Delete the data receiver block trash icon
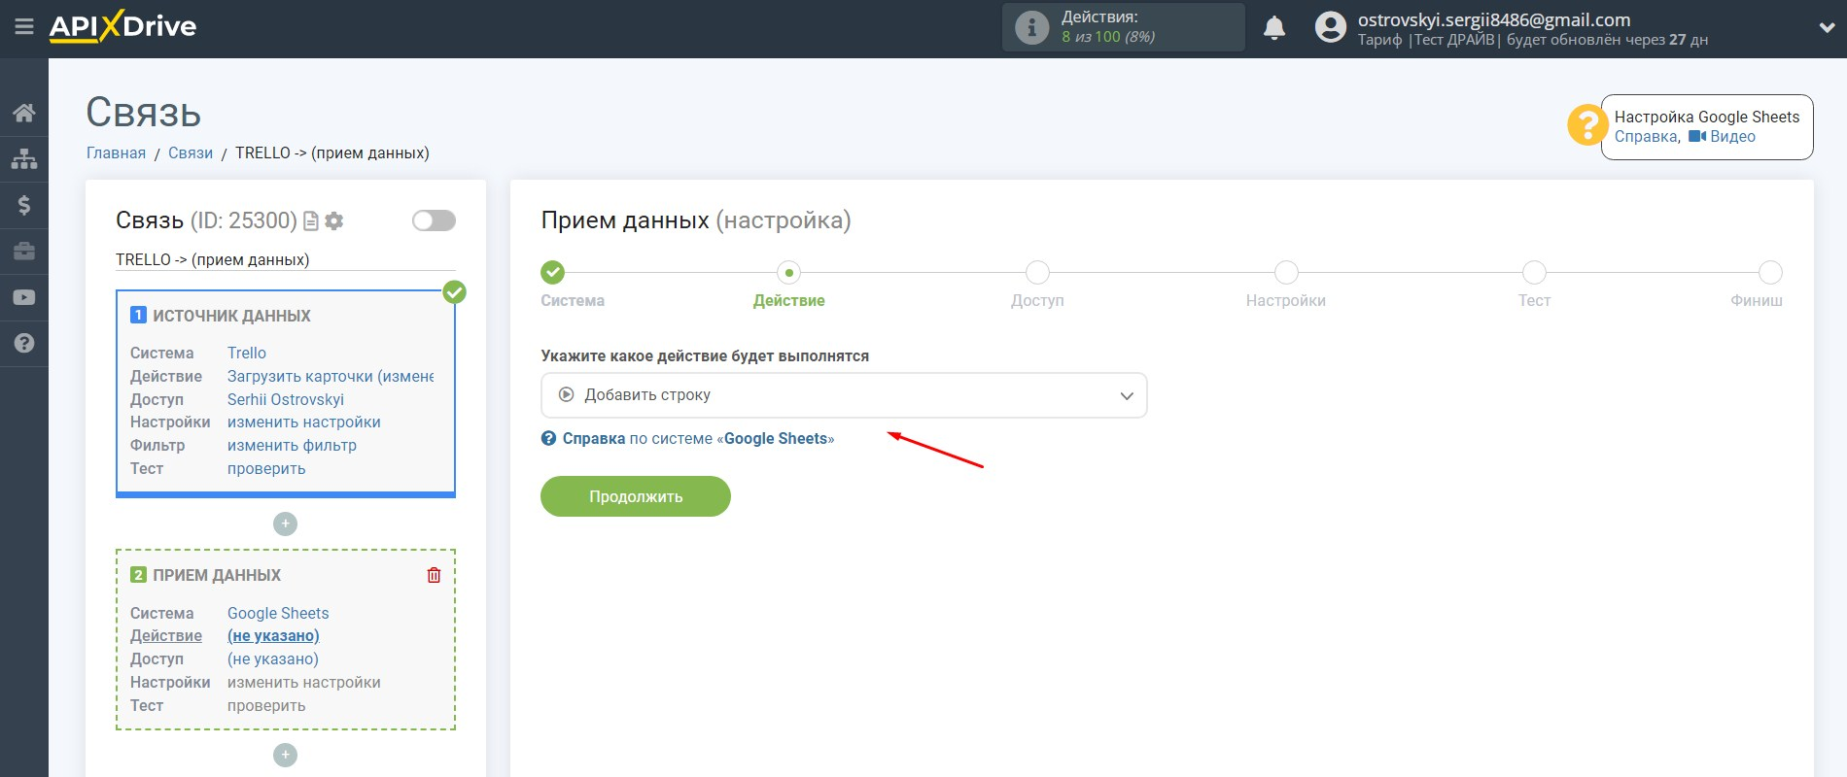Viewport: 1847px width, 777px height. (x=434, y=575)
